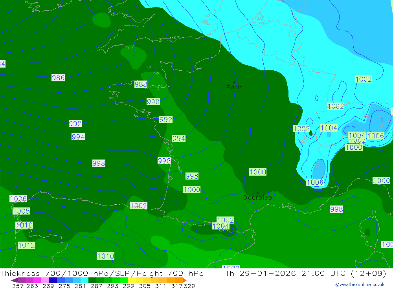393x288 pixels.
Task: Select the 1012 isobar label
Action: [x=27, y=245]
